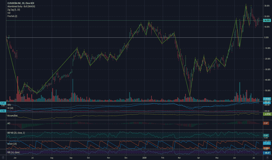Click the 16.21% current price tag
This screenshot has height=160, width=272.
tap(267, 20)
